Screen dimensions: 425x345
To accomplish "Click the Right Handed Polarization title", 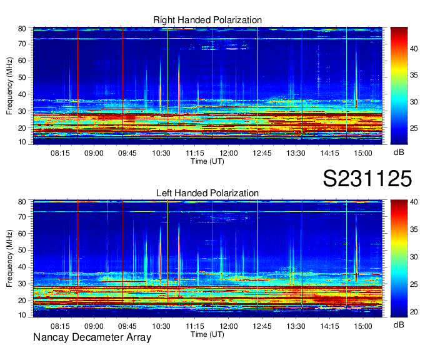I will click(x=207, y=20).
